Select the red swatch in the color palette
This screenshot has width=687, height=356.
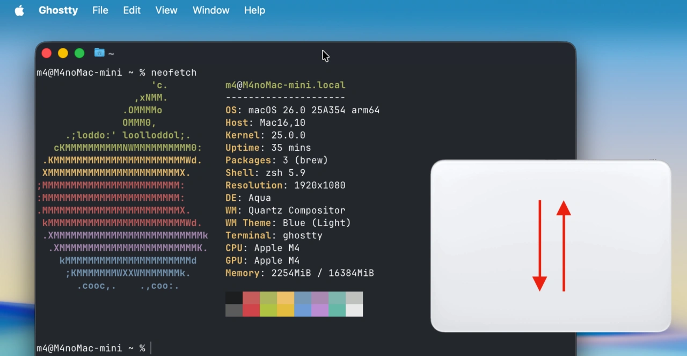(251, 297)
